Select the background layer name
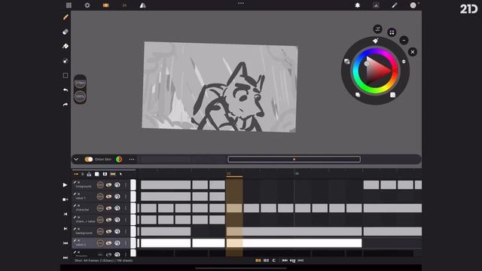This screenshot has height=271, width=482. click(x=84, y=233)
